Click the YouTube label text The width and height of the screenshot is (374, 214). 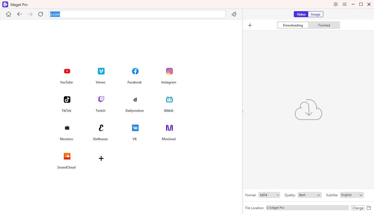pyautogui.click(x=66, y=82)
